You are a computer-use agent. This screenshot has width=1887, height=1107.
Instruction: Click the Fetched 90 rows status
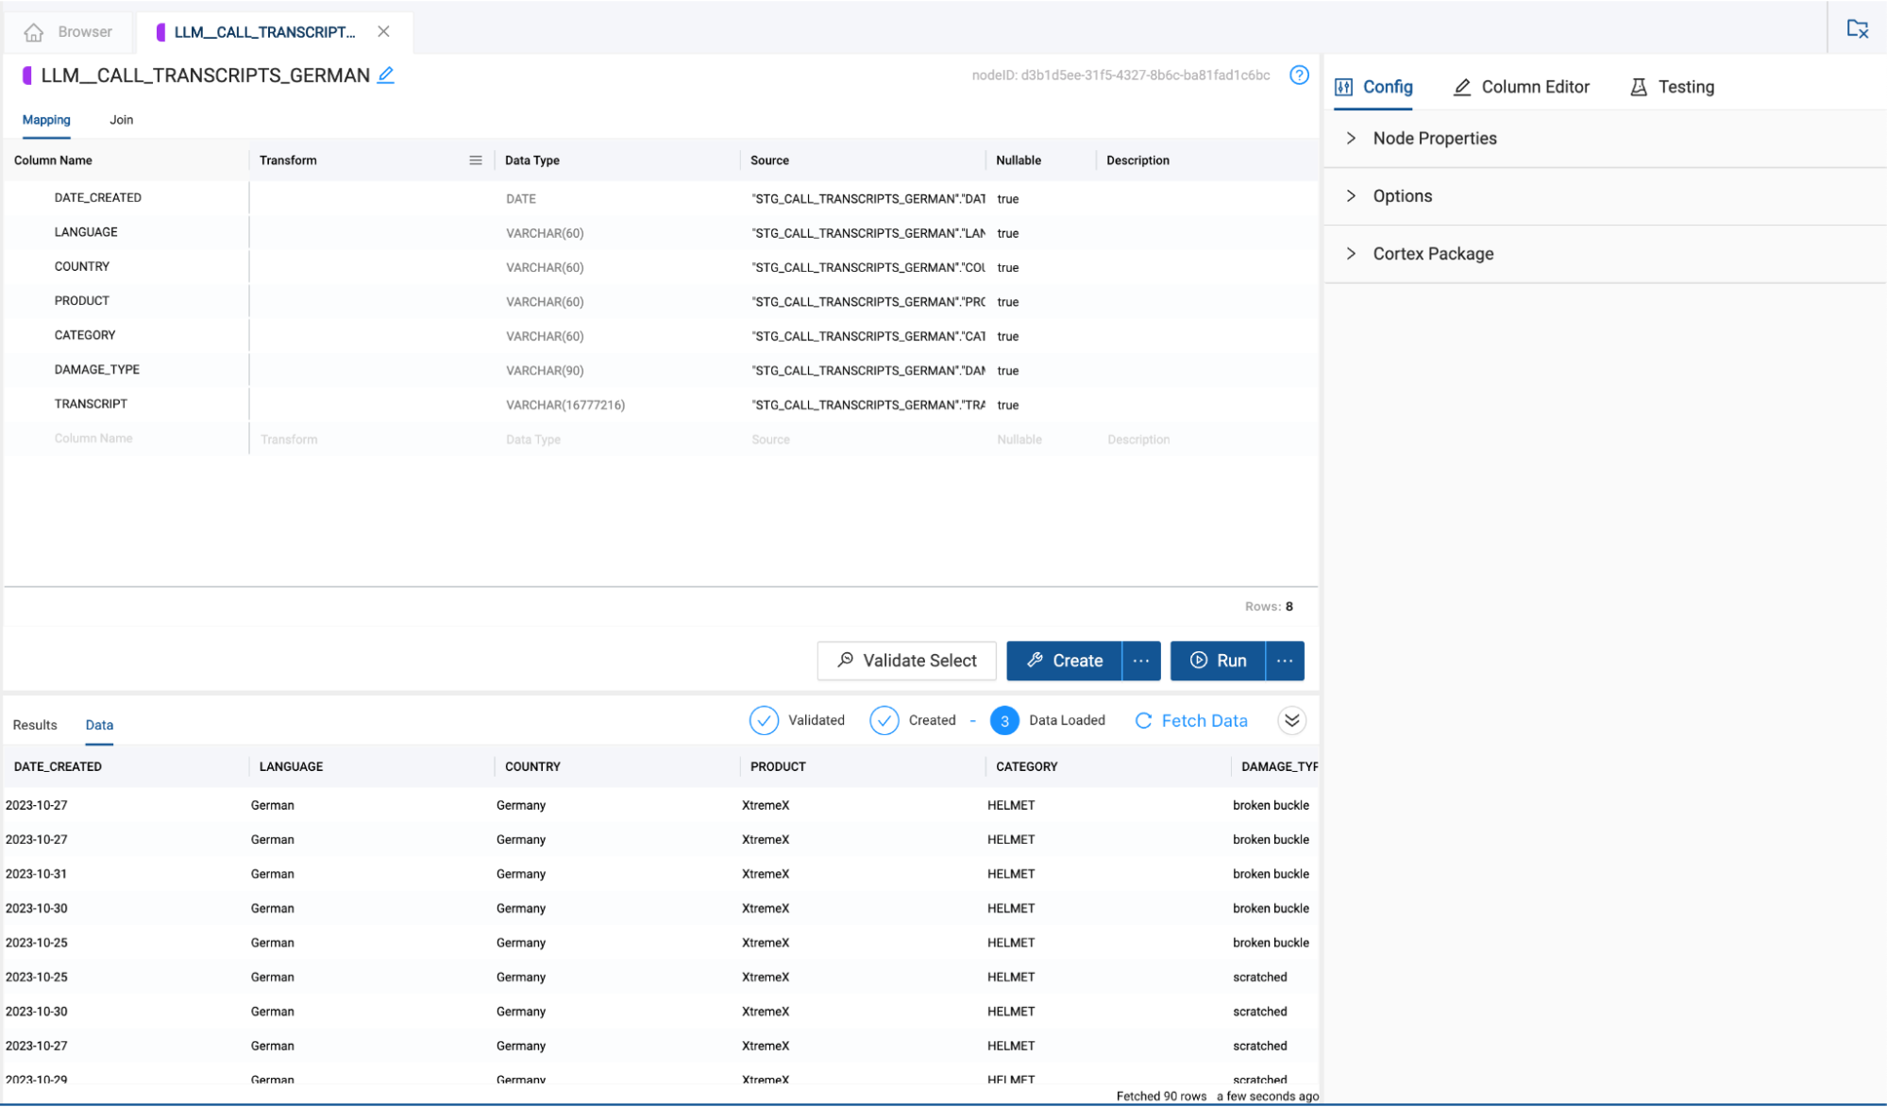1161,1096
